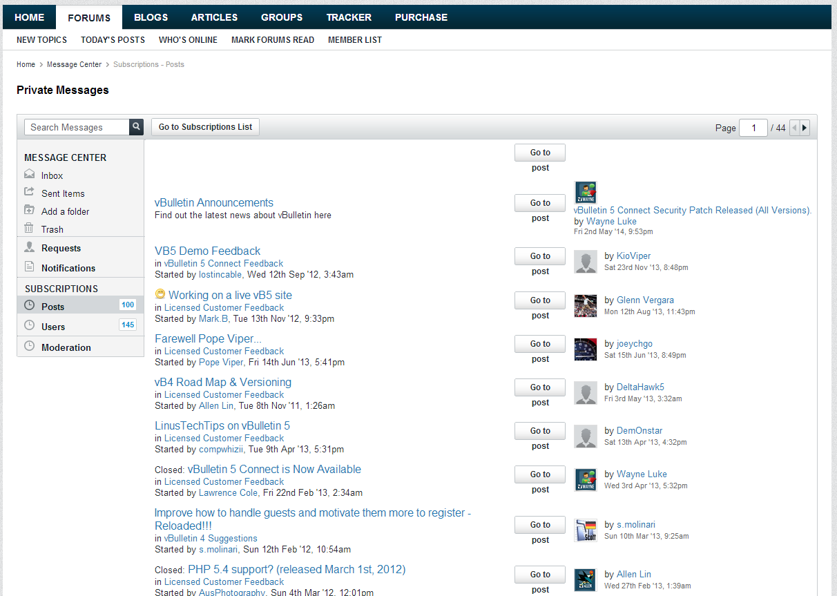Click the page number field
Screen dimensions: 837x596
[753, 128]
